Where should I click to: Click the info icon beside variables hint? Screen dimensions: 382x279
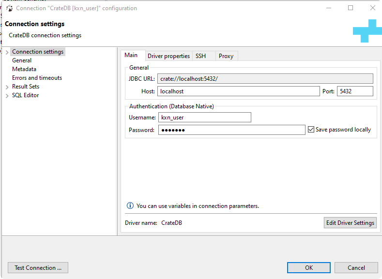(130, 206)
